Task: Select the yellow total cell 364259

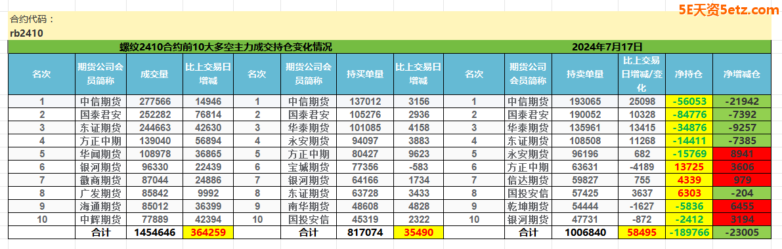Action: tap(208, 232)
